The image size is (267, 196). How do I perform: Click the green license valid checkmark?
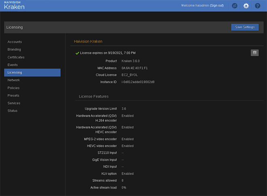[77, 53]
